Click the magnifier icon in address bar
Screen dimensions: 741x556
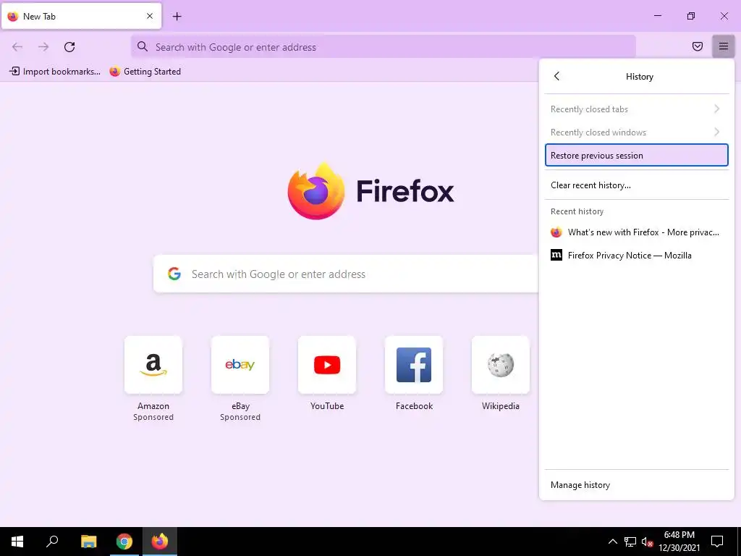pos(143,46)
